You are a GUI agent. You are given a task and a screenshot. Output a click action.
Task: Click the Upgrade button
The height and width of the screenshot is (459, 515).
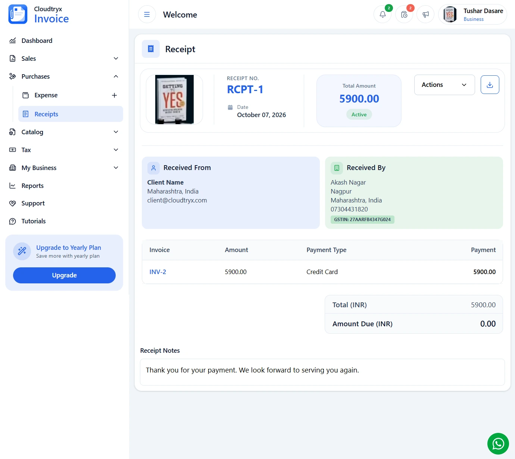64,275
